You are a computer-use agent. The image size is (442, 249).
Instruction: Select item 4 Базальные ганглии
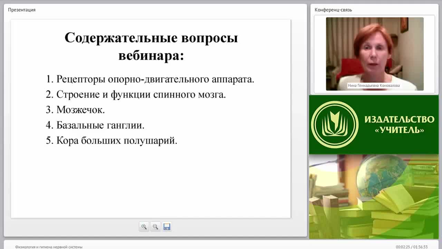click(x=95, y=125)
